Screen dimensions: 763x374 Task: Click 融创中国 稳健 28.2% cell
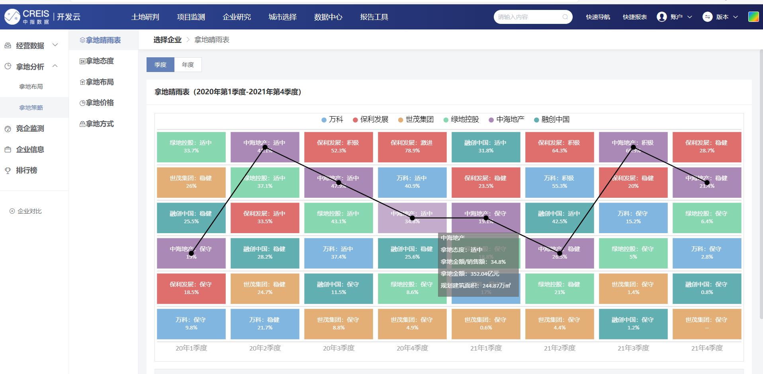coord(265,253)
